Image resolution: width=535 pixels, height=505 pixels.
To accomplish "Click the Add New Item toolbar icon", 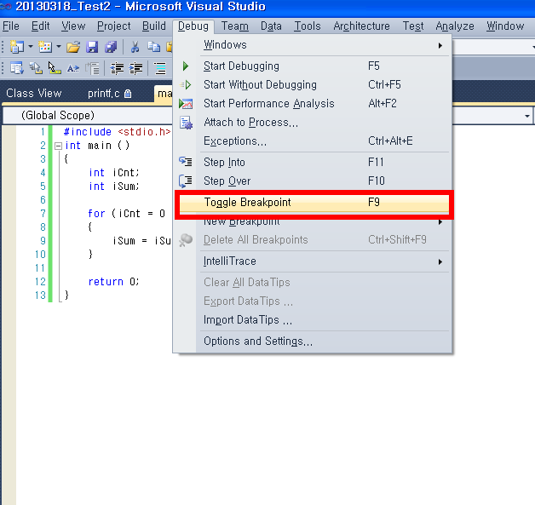I will (44, 47).
